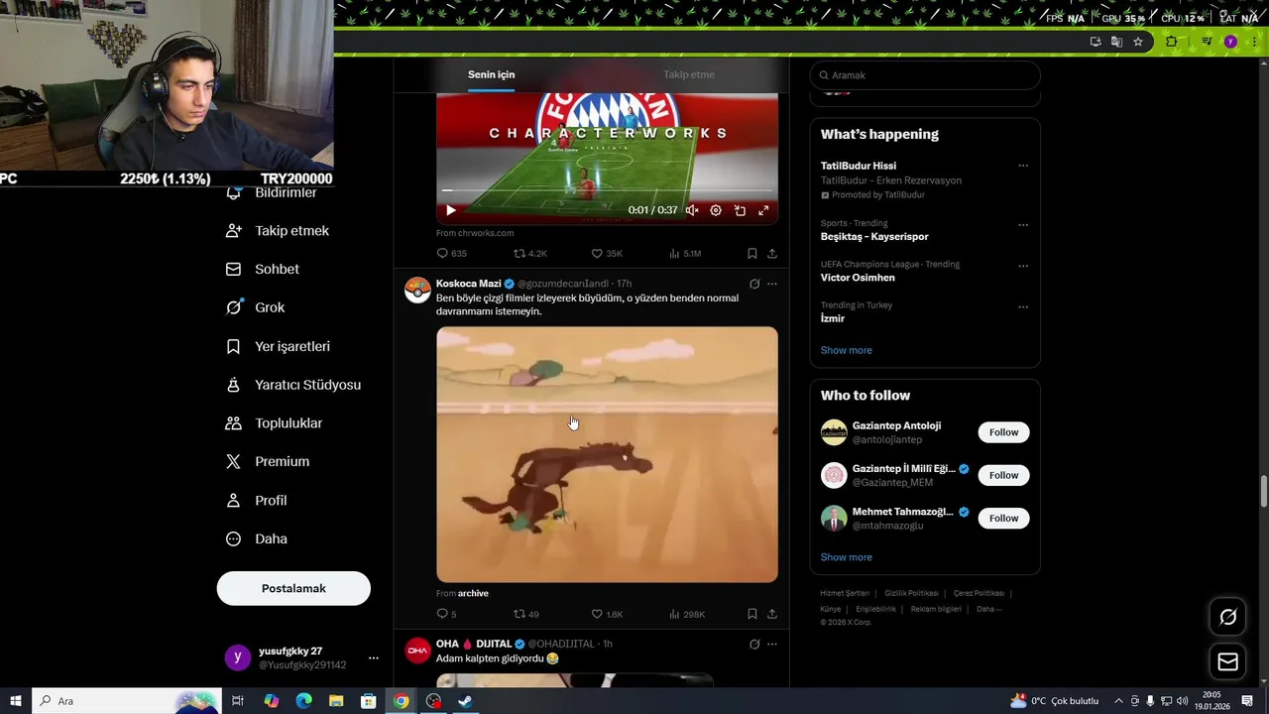1269x714 pixels.
Task: View 298K views analytics for cartoon tweet
Action: pos(687,614)
